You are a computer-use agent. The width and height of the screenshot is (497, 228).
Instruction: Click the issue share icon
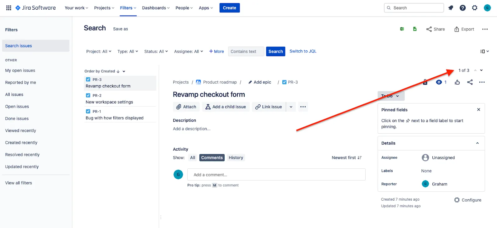[470, 82]
